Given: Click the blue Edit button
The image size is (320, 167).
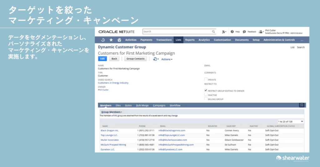Looking at the screenshot, I should click(102, 59).
